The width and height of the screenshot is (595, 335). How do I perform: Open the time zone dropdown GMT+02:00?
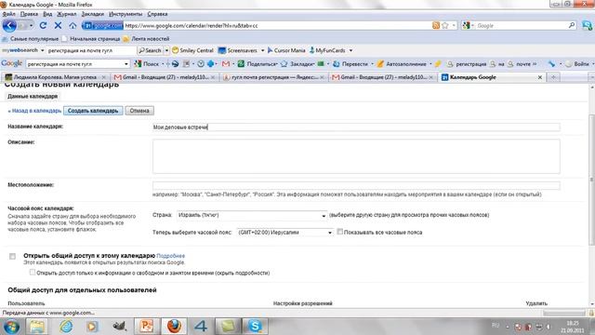284,232
